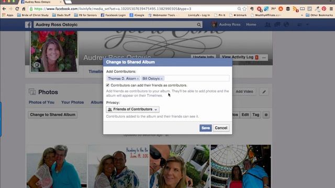Switch to the Audrey Ross Ostoyic browser tab
The width and height of the screenshot is (335, 188).
pyautogui.click(x=41, y=2)
